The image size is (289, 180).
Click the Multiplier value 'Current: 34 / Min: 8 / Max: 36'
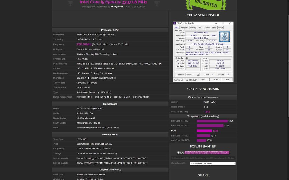(x=90, y=50)
